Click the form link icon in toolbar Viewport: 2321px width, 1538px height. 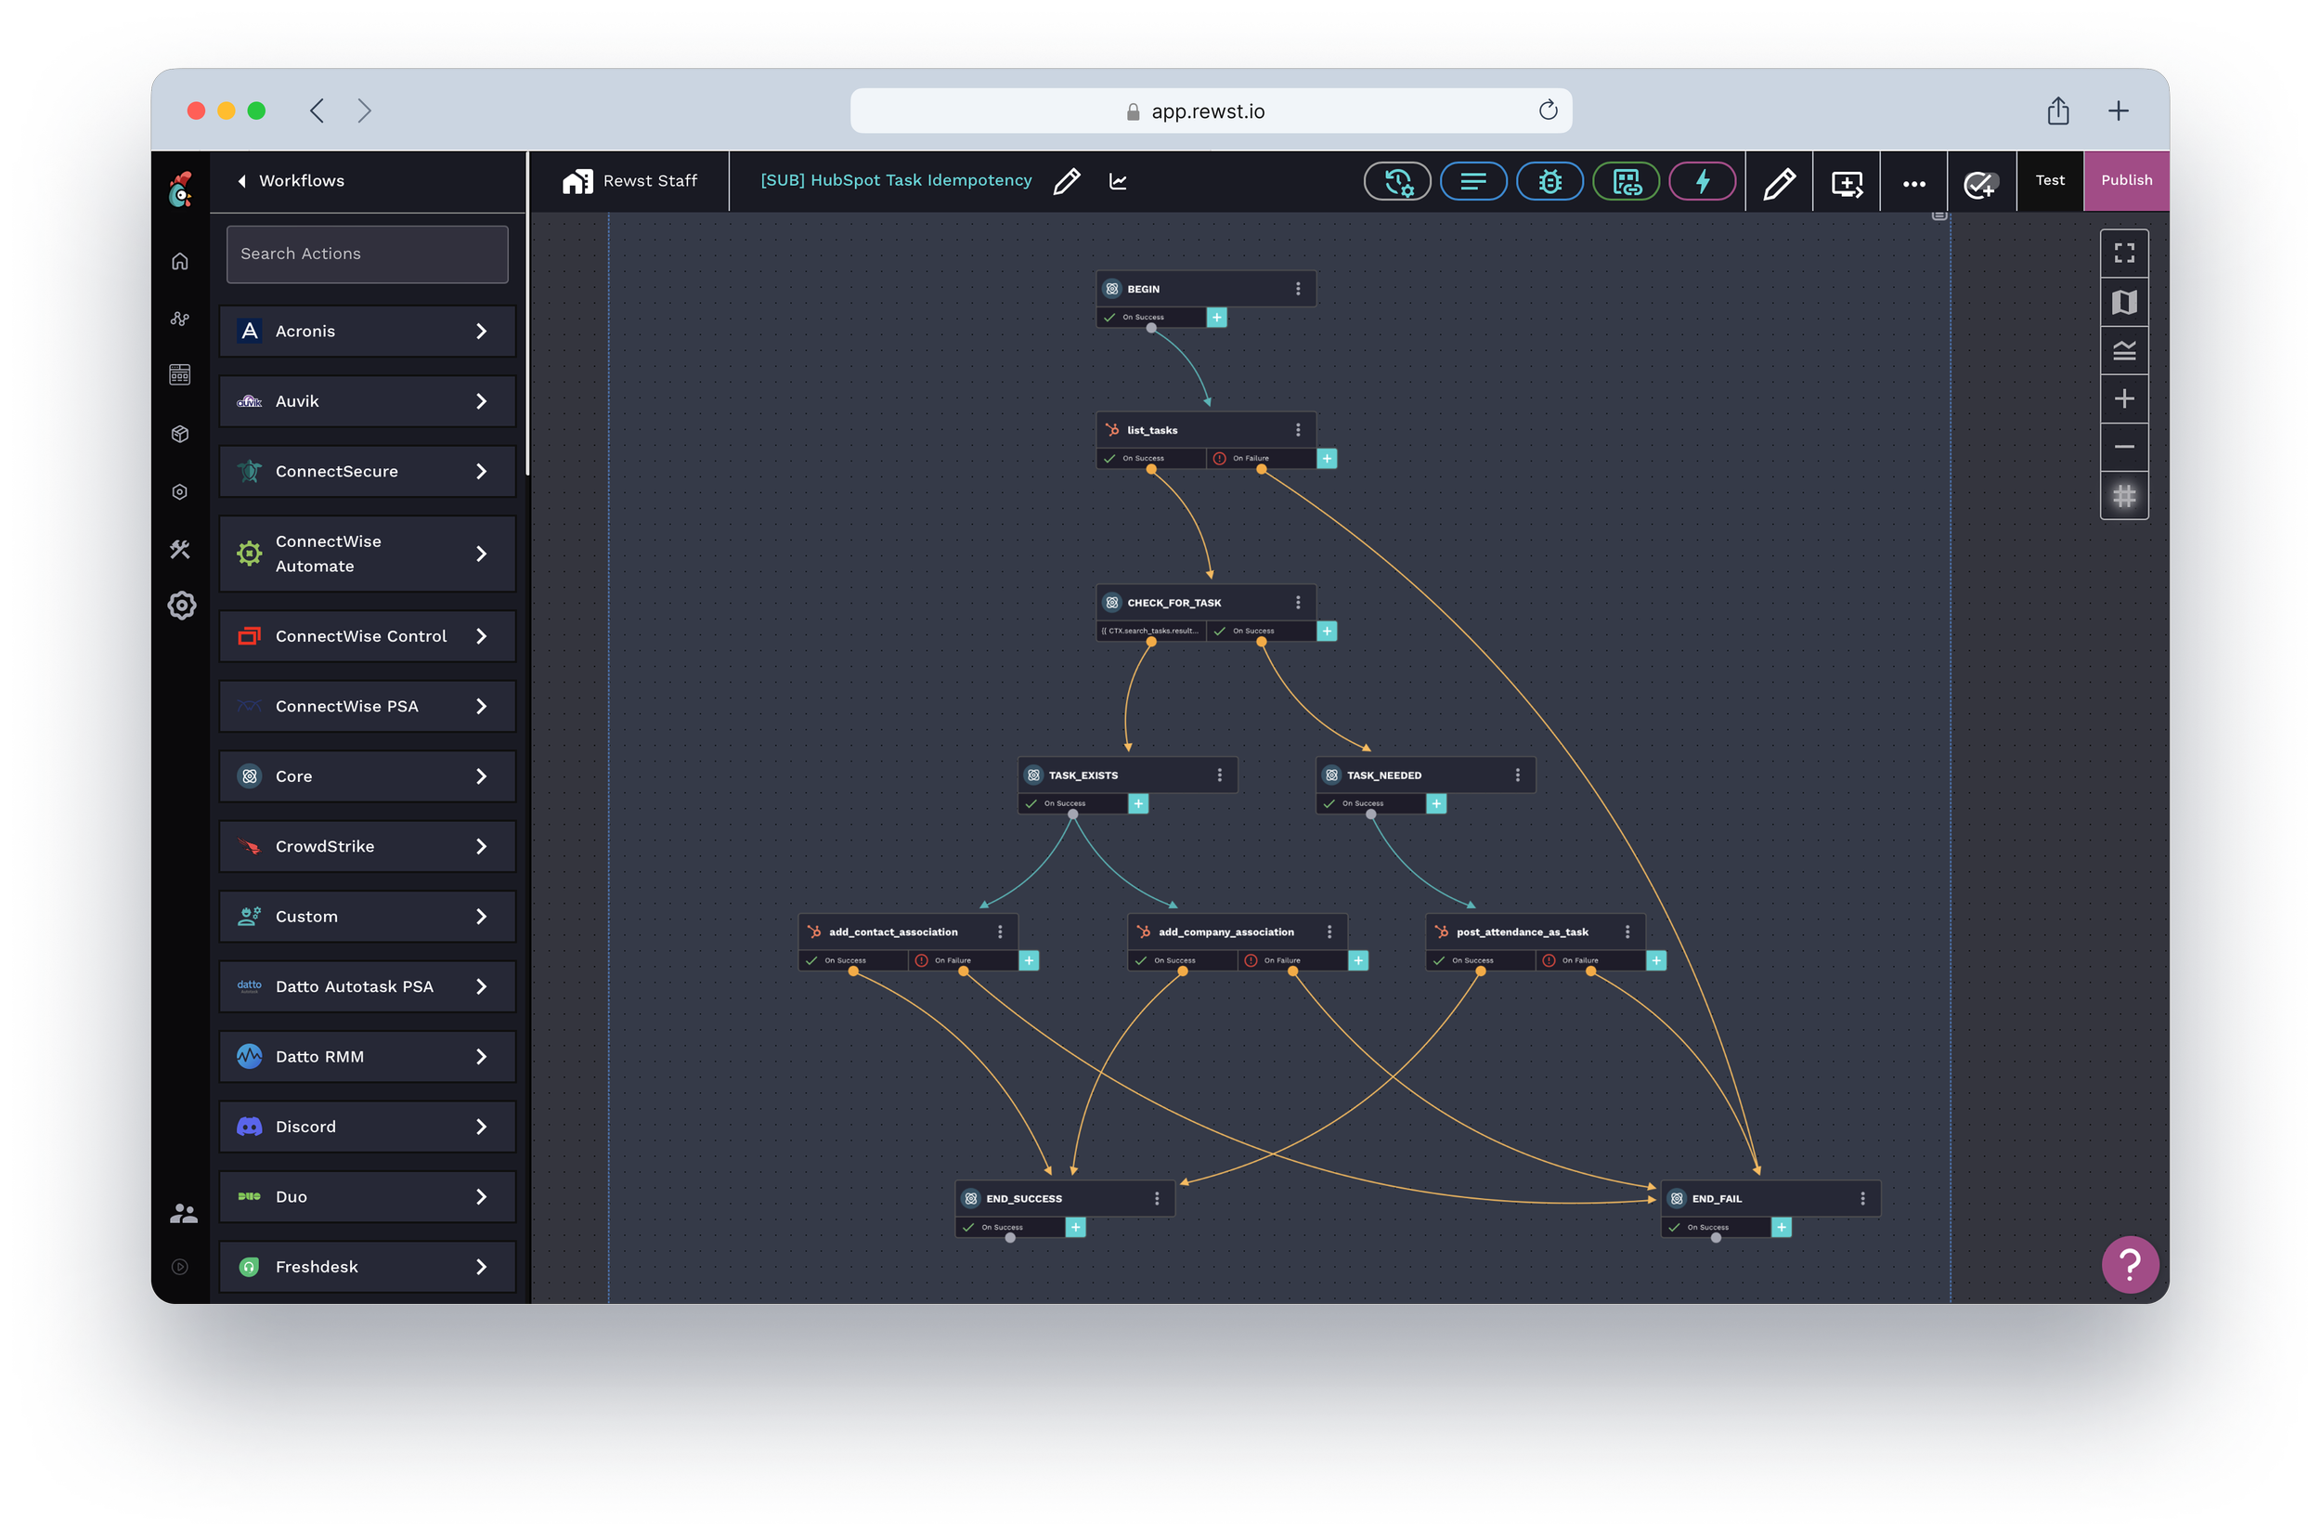[1626, 181]
